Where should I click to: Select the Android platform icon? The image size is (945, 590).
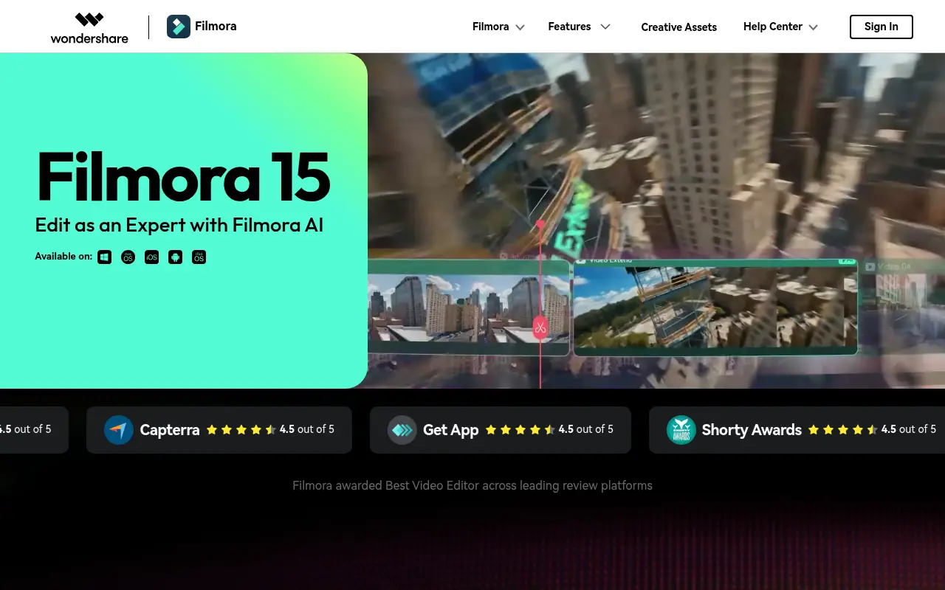click(175, 257)
